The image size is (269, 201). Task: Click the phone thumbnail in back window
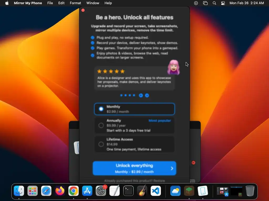point(76,148)
